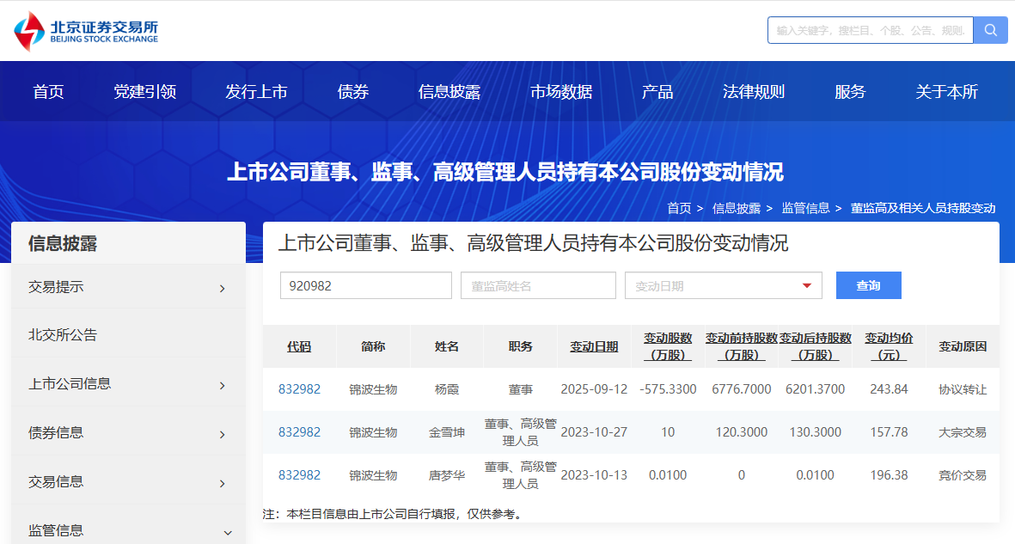Image resolution: width=1015 pixels, height=544 pixels.
Task: Collapse the 监管信息 sidebar section
Action: click(x=227, y=533)
